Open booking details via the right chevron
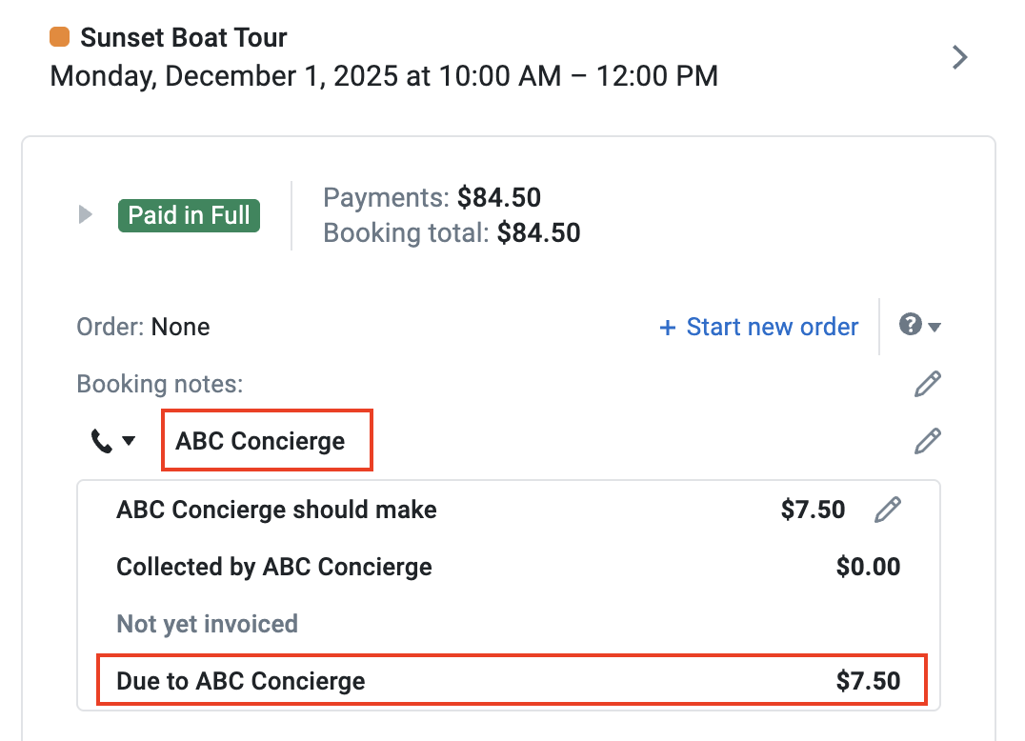Viewport: 1025px width, 741px height. click(x=958, y=57)
